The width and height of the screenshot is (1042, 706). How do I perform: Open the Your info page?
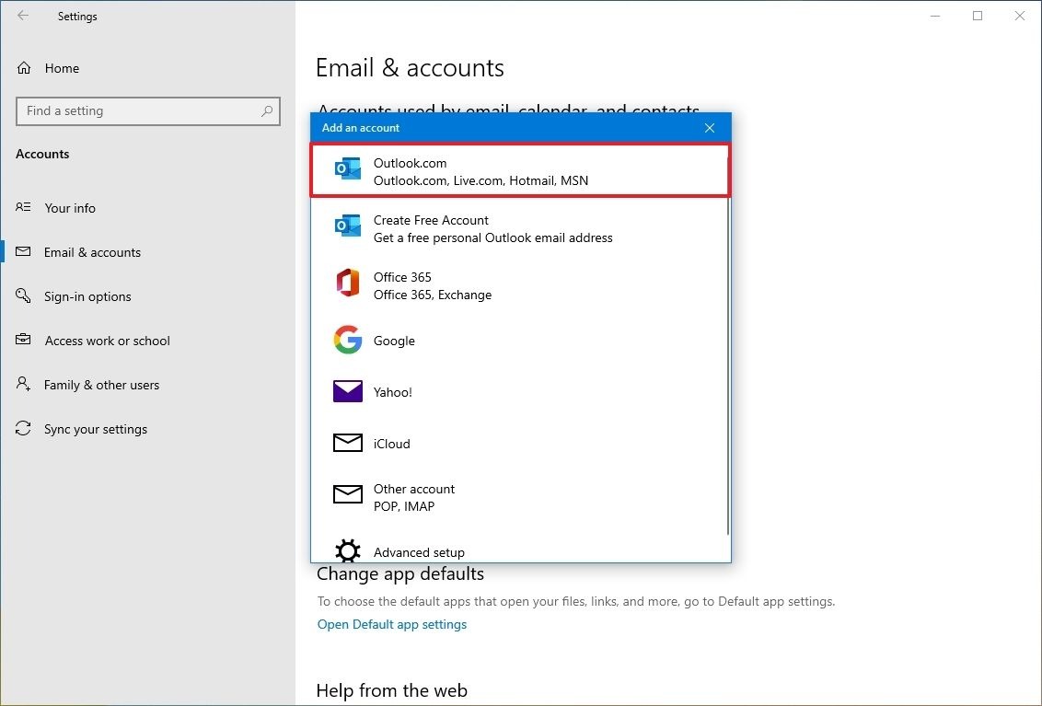click(x=147, y=207)
